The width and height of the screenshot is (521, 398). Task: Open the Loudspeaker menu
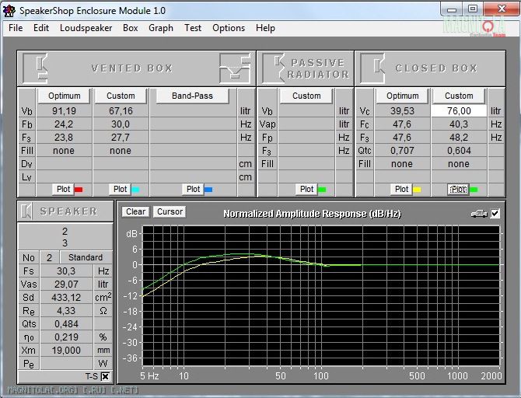coord(86,28)
